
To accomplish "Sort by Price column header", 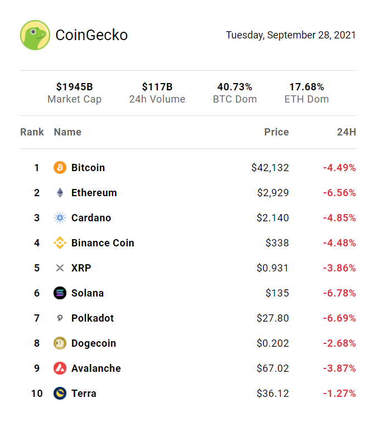I will click(x=276, y=132).
